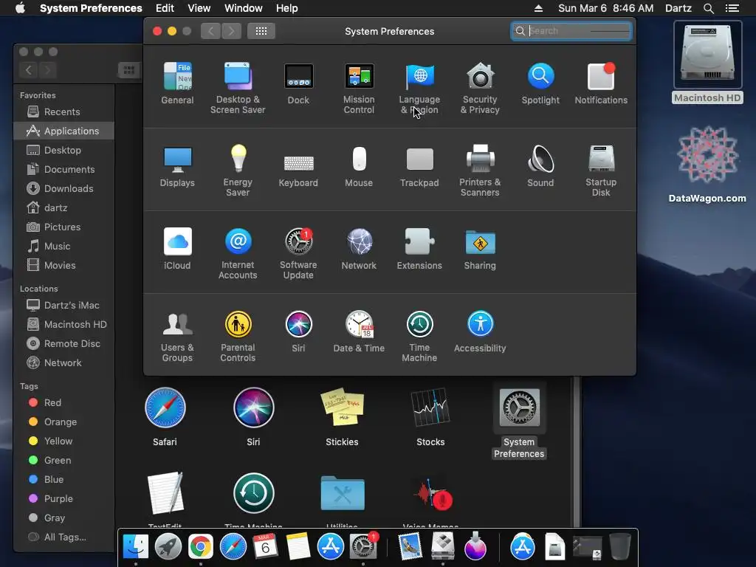Screen dimensions: 756x567
Task: Open Mouse preferences
Action: [359, 166]
